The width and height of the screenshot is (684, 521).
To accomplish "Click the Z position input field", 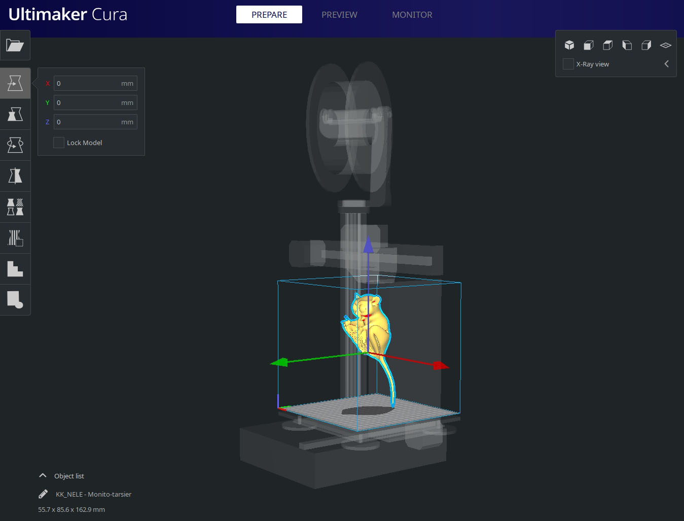I will [95, 122].
